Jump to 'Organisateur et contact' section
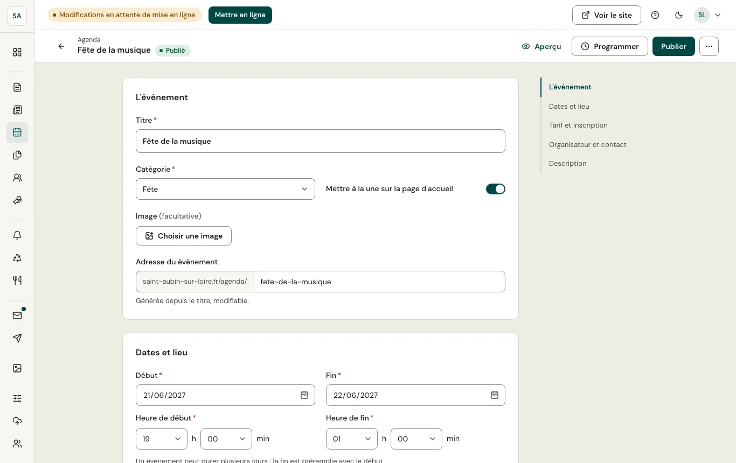Screen dimensions: 736x463 [x=588, y=144]
